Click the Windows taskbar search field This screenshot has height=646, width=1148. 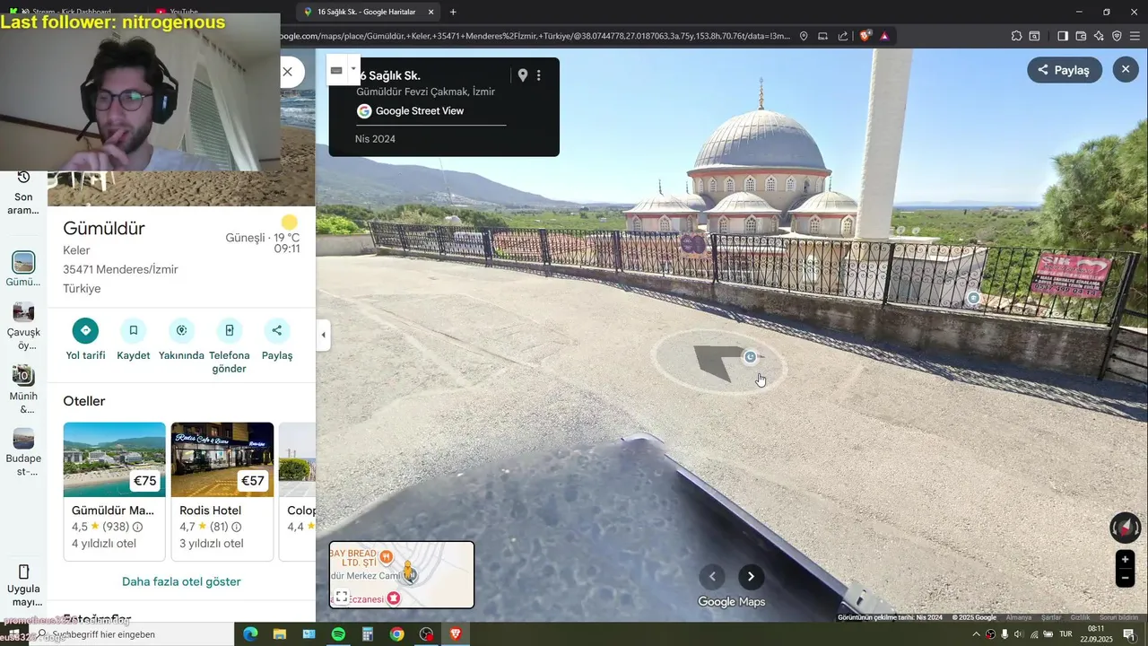pos(130,634)
